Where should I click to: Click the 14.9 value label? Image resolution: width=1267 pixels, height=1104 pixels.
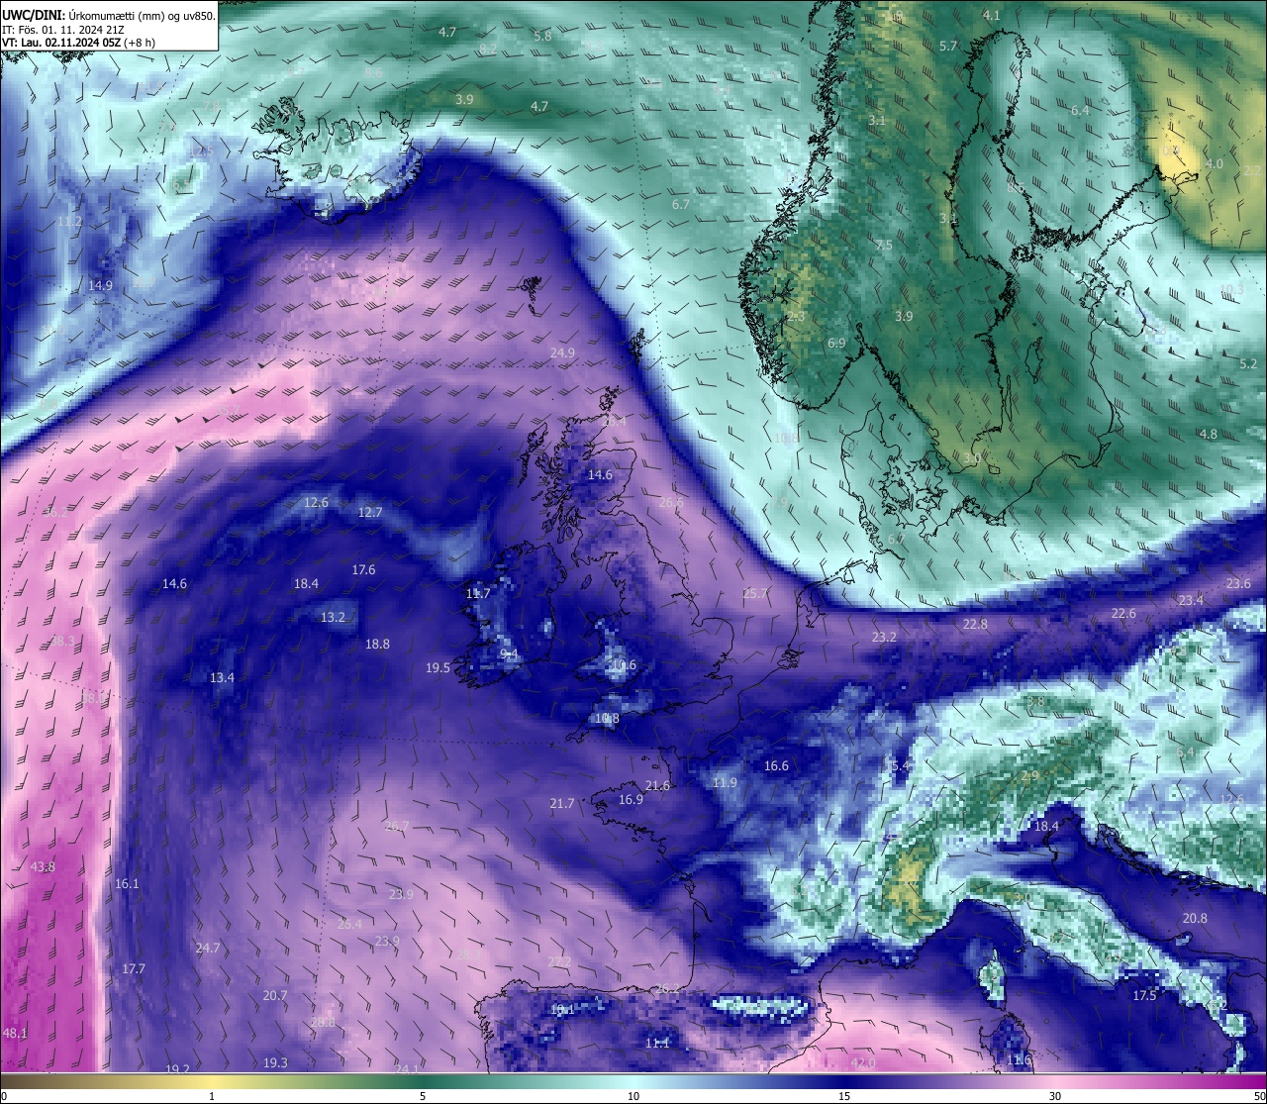100,285
